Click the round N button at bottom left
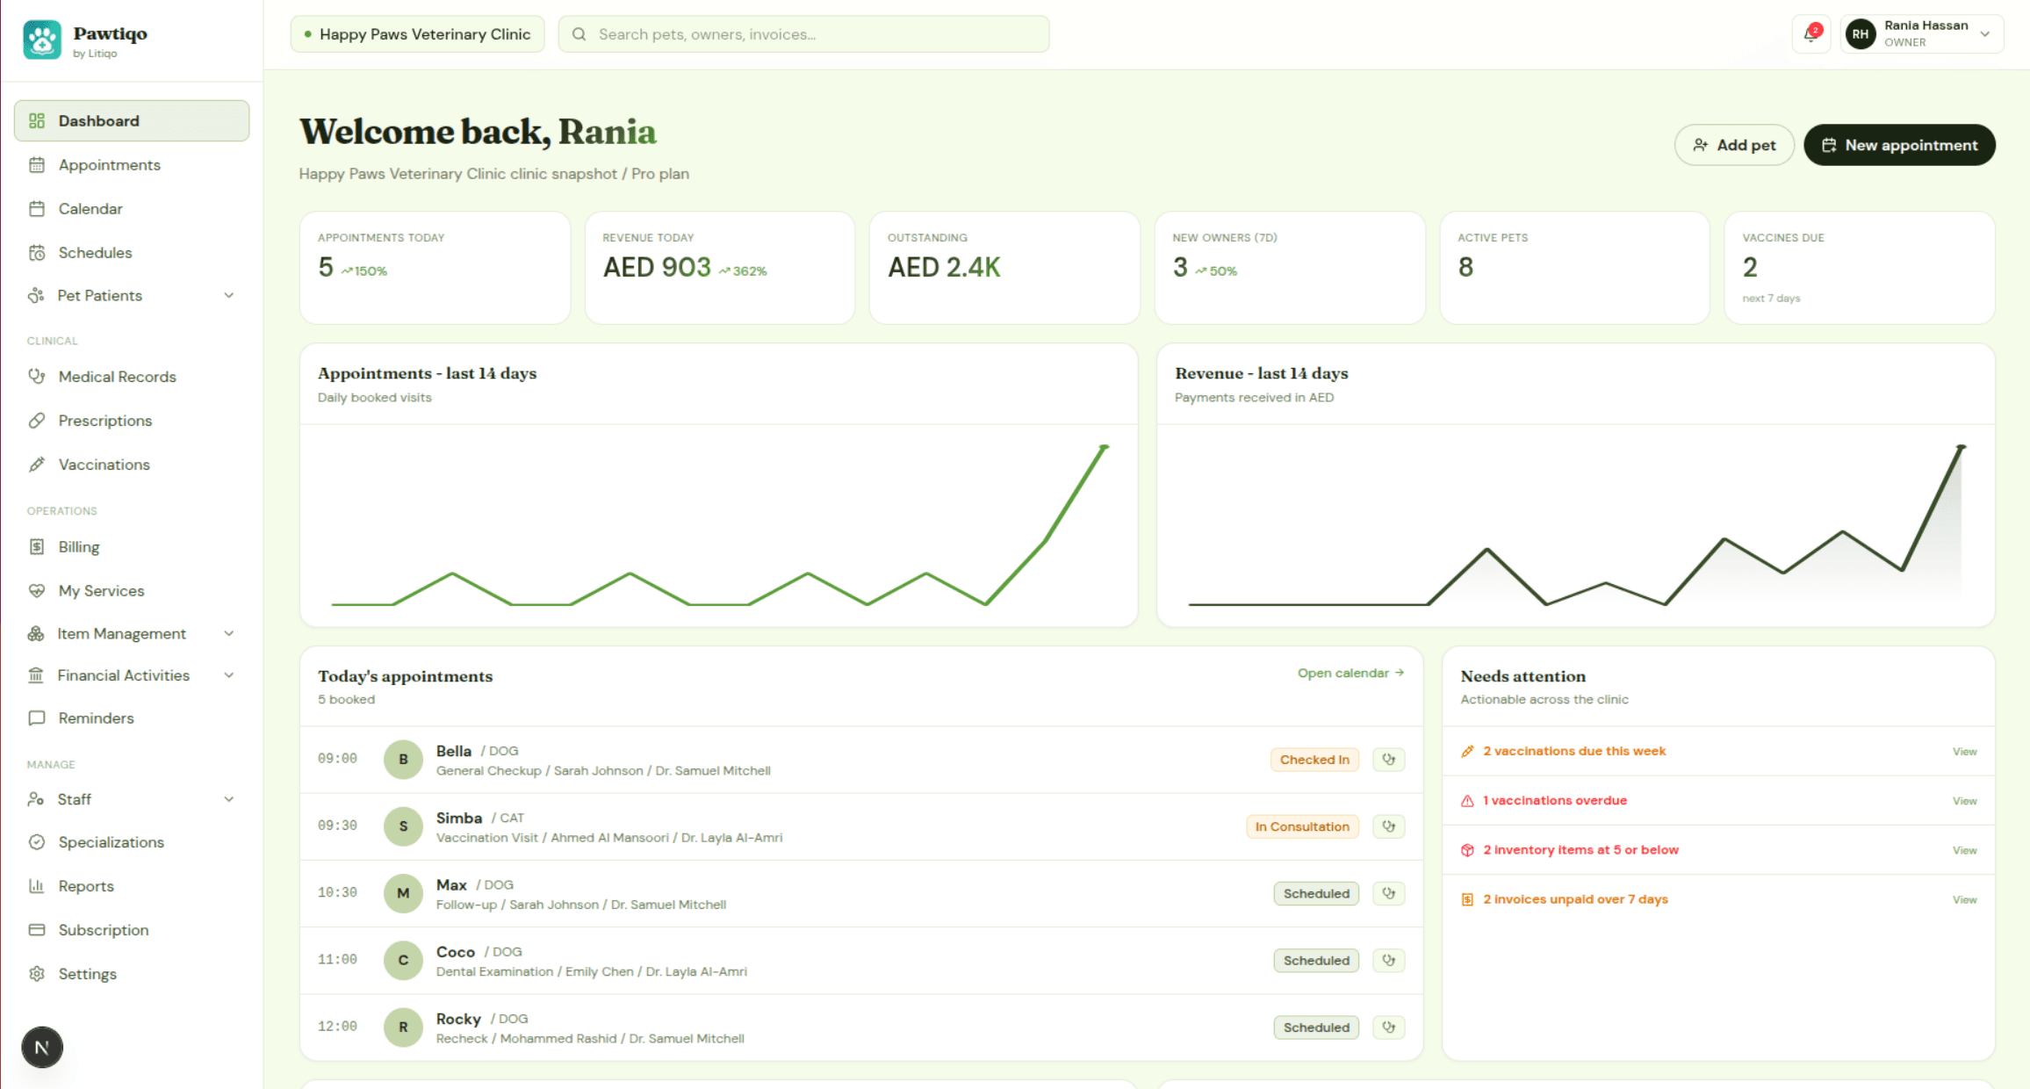Image resolution: width=2030 pixels, height=1089 pixels. [42, 1047]
